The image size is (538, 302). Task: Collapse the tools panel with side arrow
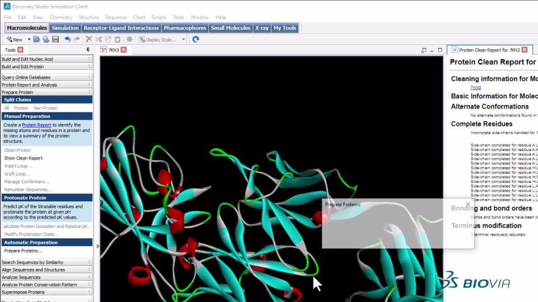click(x=98, y=246)
